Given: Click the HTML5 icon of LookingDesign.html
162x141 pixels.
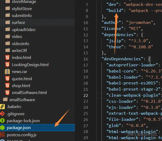Looking at the screenshot, I should tap(7, 65).
